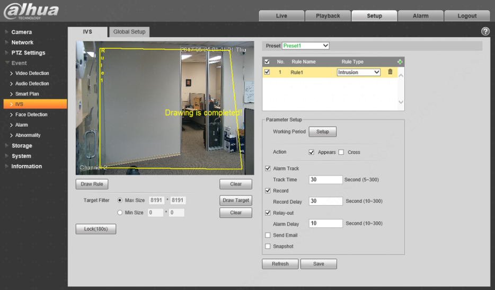The width and height of the screenshot is (495, 290).
Task: Click the Max Size width field
Action: pyautogui.click(x=156, y=200)
